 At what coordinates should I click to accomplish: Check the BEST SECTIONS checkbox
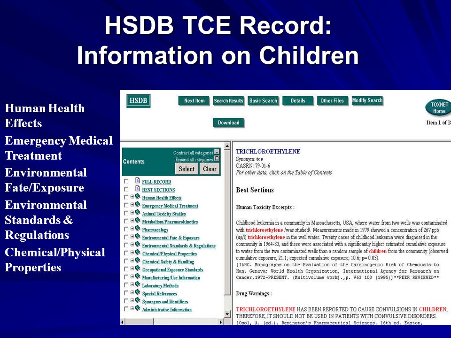coord(126,189)
